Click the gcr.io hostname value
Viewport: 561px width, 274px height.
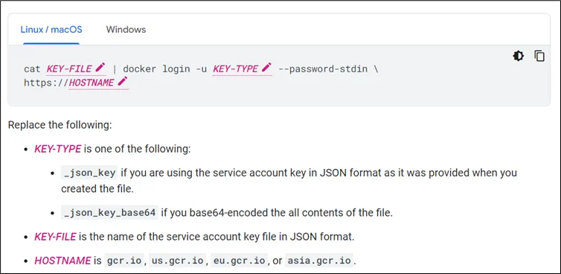point(124,261)
